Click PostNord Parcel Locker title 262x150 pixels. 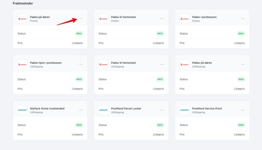126,109
